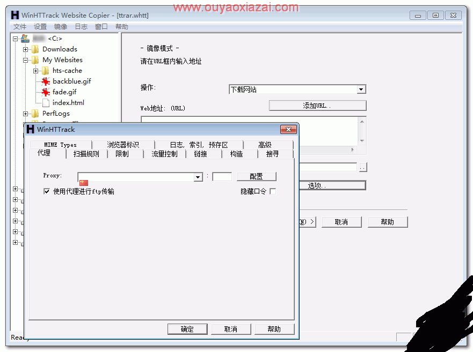
Task: Expand the Downloads folder node
Action: click(26, 49)
